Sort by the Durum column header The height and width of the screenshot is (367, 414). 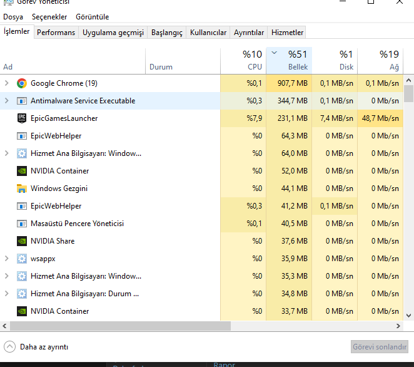coord(183,61)
